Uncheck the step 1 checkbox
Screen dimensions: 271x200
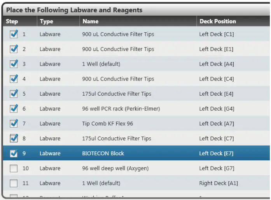14,35
